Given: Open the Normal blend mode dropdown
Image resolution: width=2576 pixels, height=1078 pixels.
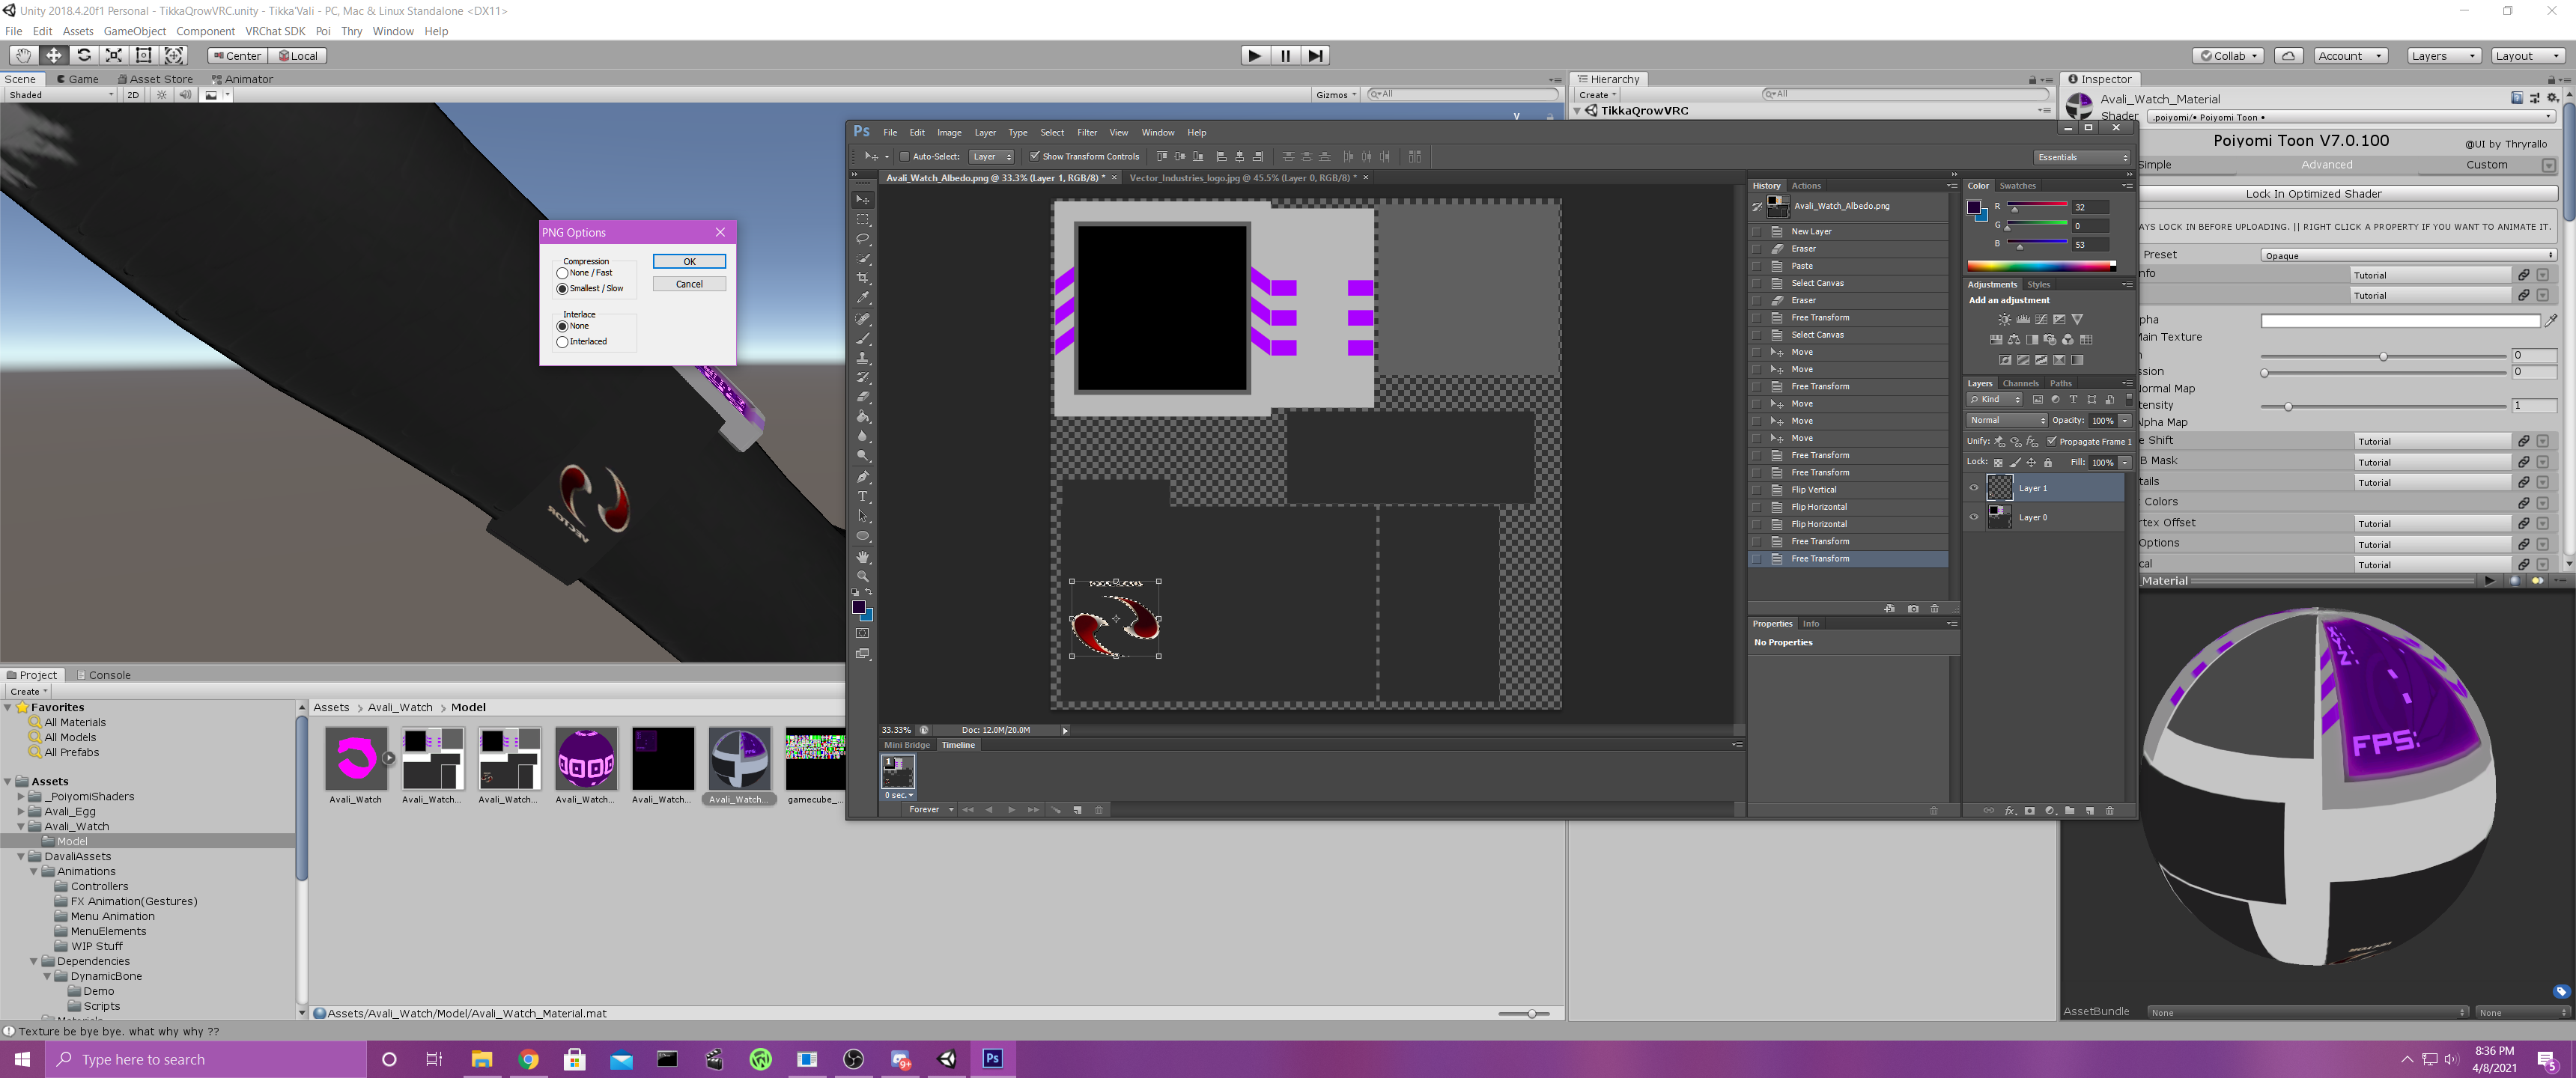Looking at the screenshot, I should [2006, 420].
